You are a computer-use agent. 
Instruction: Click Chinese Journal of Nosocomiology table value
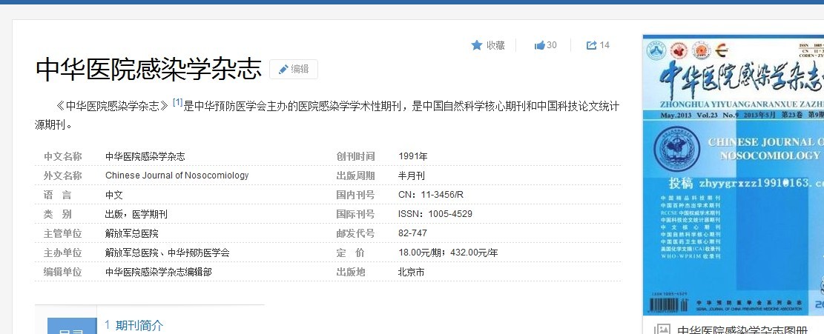click(177, 176)
